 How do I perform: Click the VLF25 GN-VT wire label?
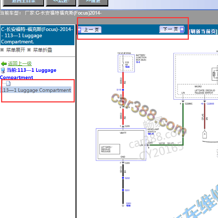click(x=166, y=143)
